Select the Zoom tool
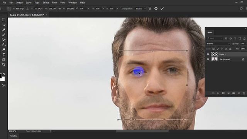Screen dimensions: 247x139 point(3,64)
